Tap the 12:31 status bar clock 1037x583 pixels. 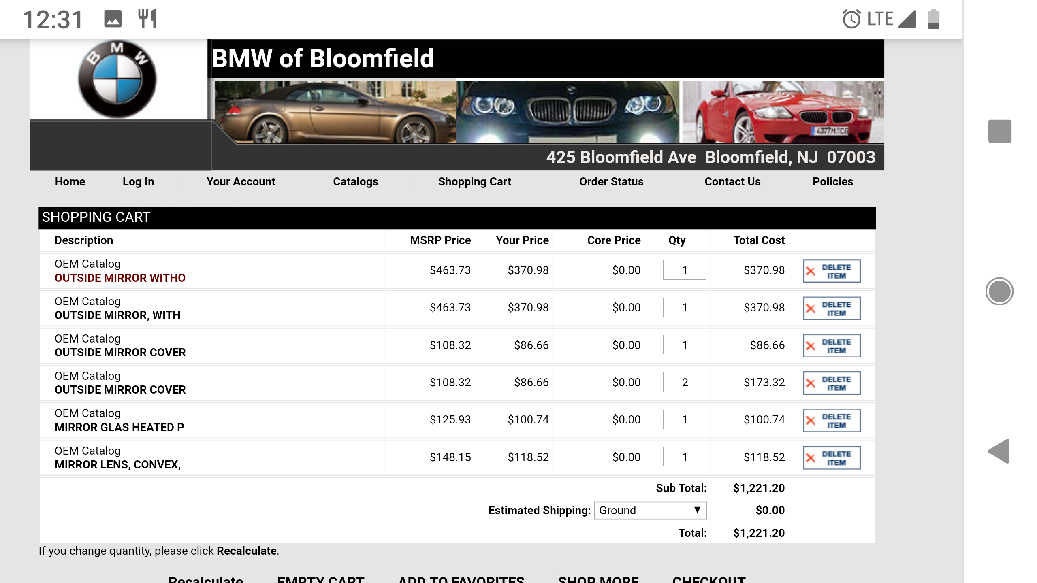pos(53,19)
